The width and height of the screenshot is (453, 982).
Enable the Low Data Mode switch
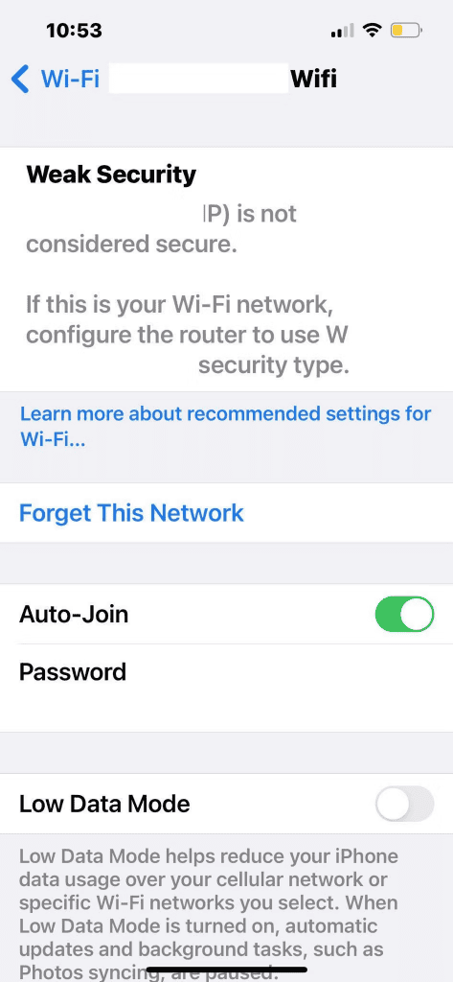pos(404,805)
